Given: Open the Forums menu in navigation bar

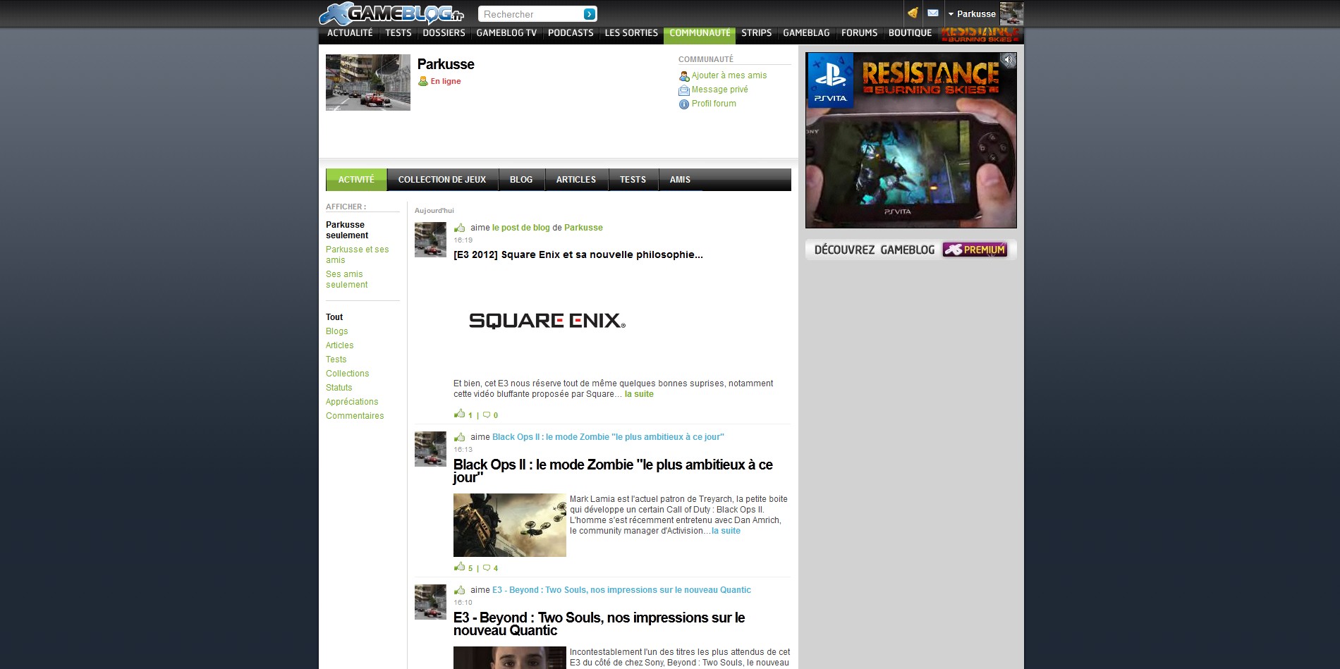Looking at the screenshot, I should [x=859, y=33].
